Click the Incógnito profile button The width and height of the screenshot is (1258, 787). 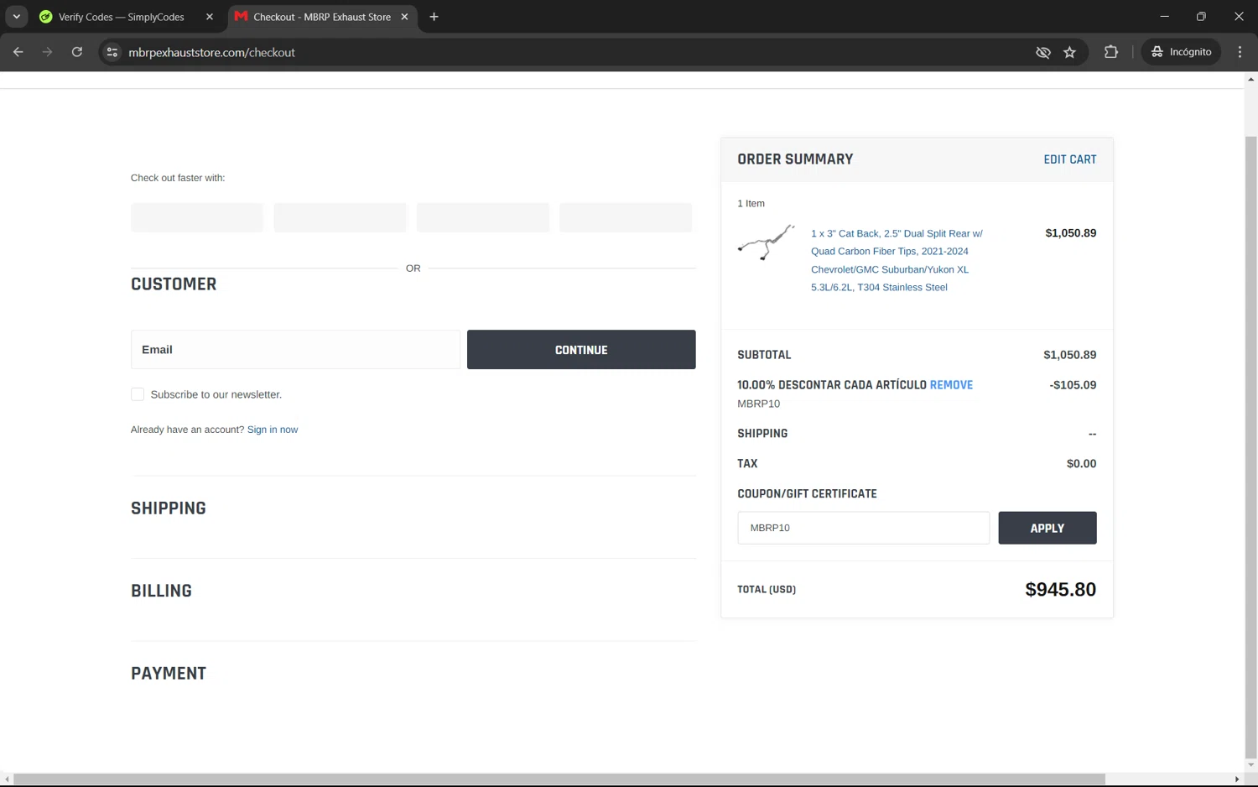coord(1181,52)
